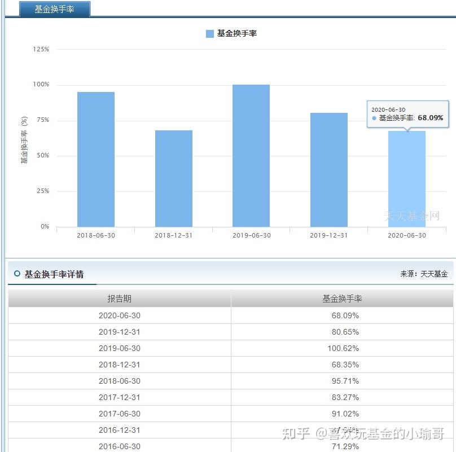Select the 2018-12-31 table date cell

pyautogui.click(x=120, y=365)
